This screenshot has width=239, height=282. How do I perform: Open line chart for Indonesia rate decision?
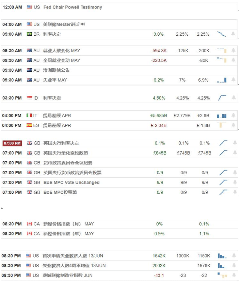(222, 98)
